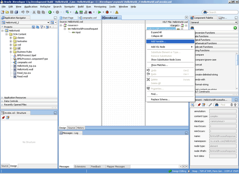Choose Add Variable from context menu

tap(158, 41)
